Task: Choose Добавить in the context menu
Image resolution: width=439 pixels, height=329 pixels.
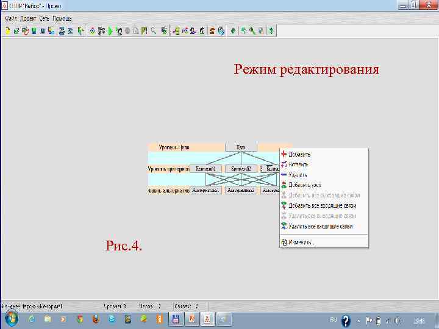Action: [x=324, y=154]
